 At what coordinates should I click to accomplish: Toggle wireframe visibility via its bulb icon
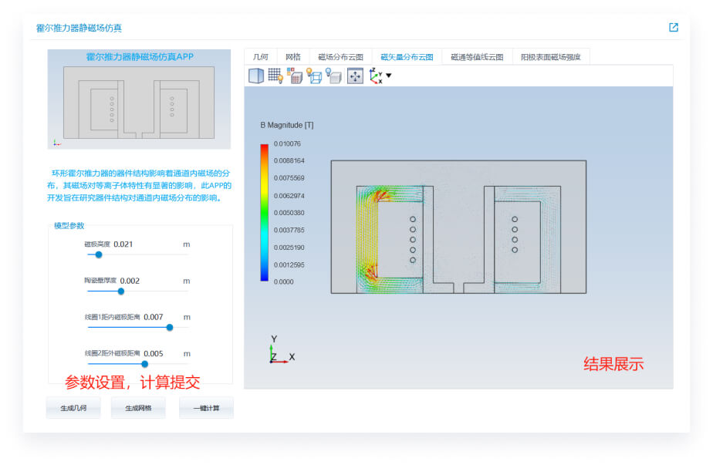(x=310, y=70)
